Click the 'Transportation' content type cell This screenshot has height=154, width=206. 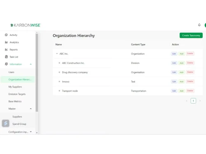tap(138, 91)
